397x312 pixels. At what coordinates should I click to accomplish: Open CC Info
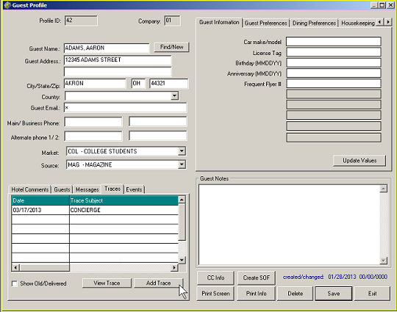tap(215, 278)
